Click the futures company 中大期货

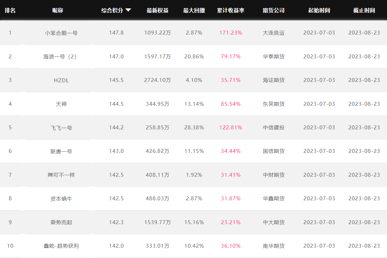pos(274,222)
